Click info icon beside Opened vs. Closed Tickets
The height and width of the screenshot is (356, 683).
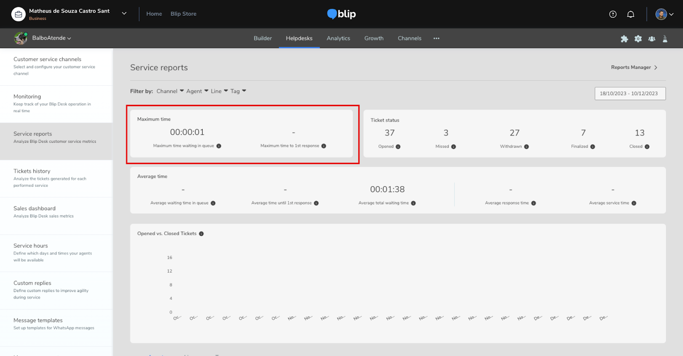pyautogui.click(x=201, y=234)
